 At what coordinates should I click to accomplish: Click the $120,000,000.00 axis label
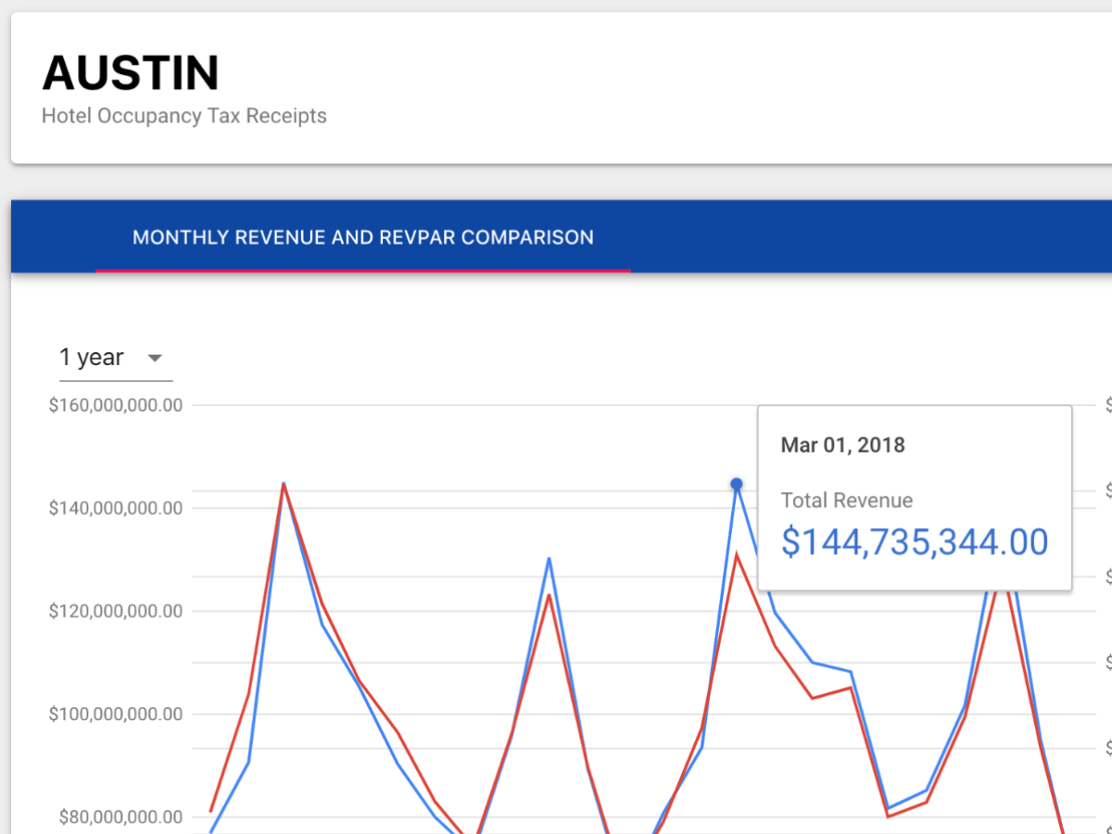tap(116, 611)
